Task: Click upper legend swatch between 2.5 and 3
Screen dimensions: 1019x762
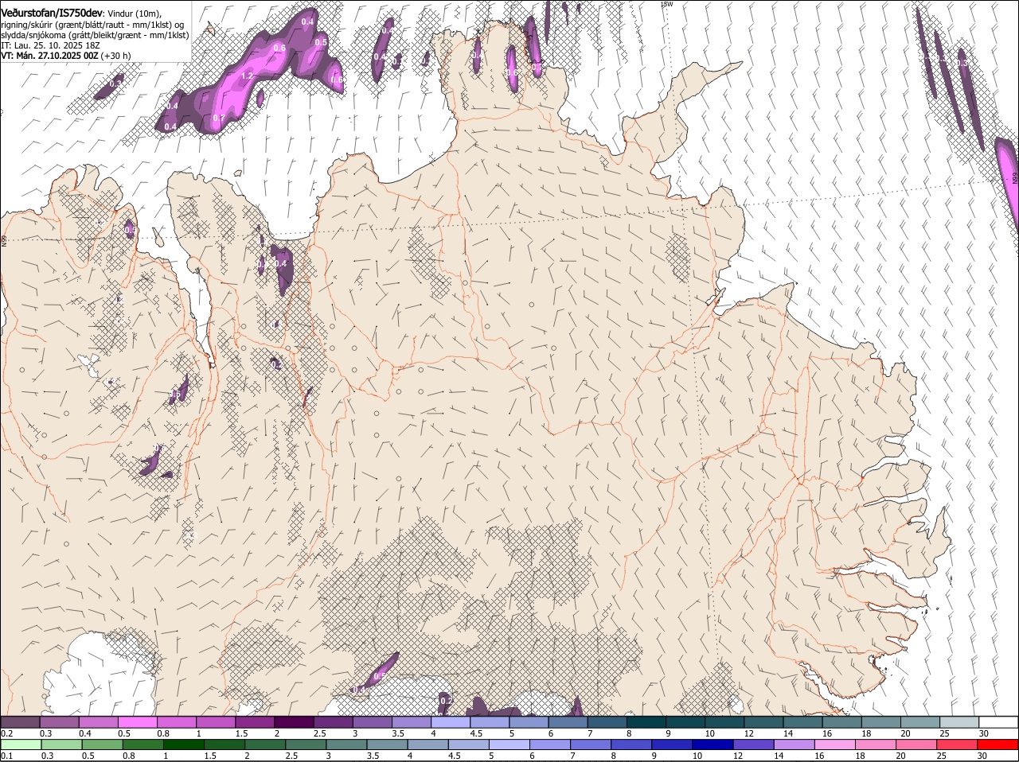Action: click(x=333, y=721)
